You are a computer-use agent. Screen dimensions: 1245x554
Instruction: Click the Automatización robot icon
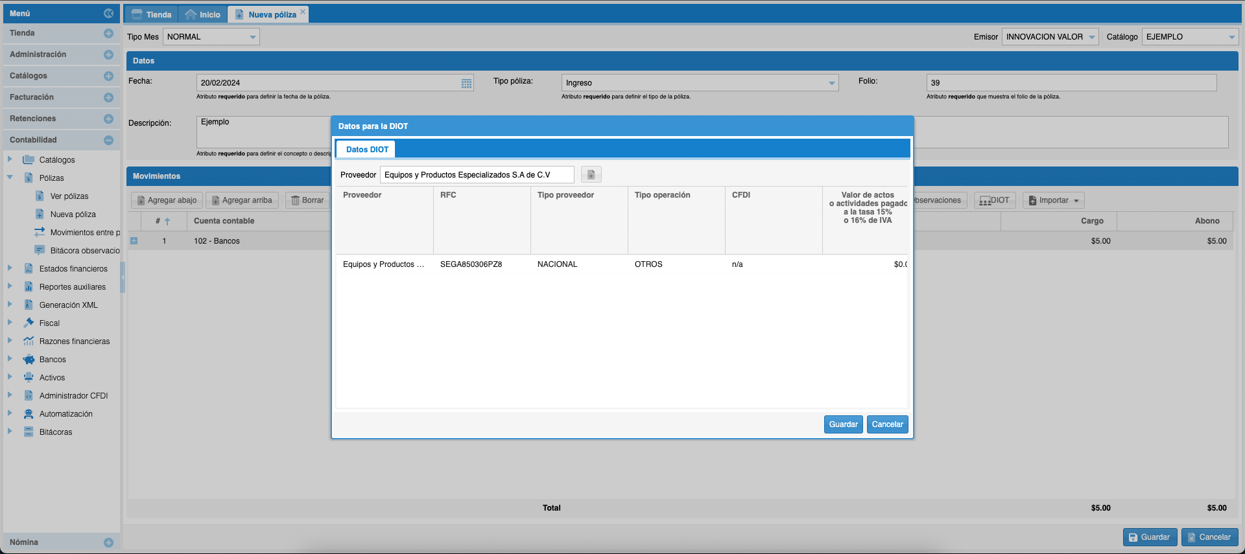29,414
